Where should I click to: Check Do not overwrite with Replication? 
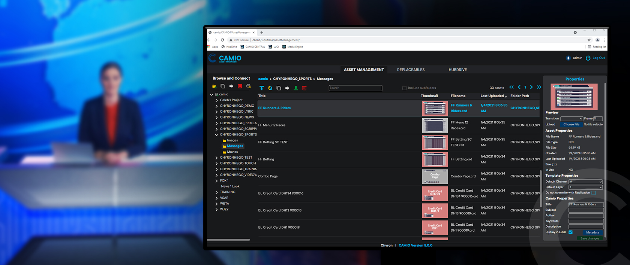click(x=593, y=193)
